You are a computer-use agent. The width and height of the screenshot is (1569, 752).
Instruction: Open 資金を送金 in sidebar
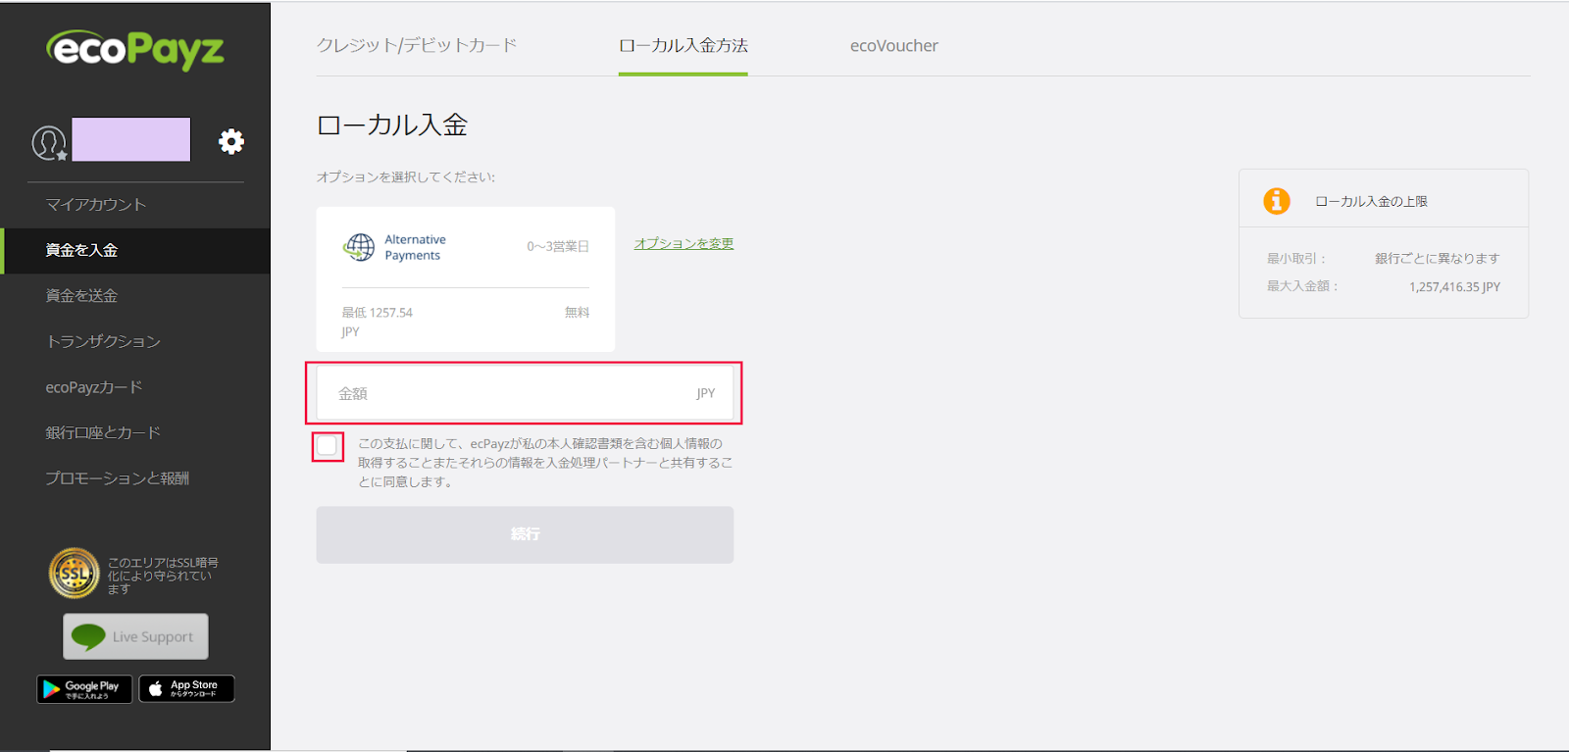(81, 295)
